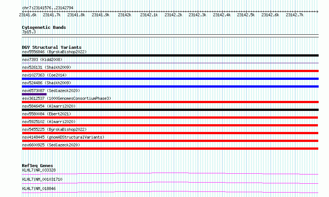The width and height of the screenshot is (329, 197).
Task: Click the blue bar for nsv524486
Action: (x=170, y=86)
